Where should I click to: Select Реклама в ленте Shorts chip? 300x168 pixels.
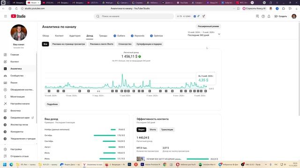pyautogui.click(x=102, y=44)
